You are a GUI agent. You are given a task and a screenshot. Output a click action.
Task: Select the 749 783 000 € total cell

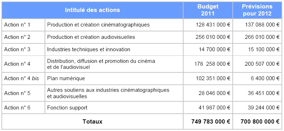click(208, 121)
